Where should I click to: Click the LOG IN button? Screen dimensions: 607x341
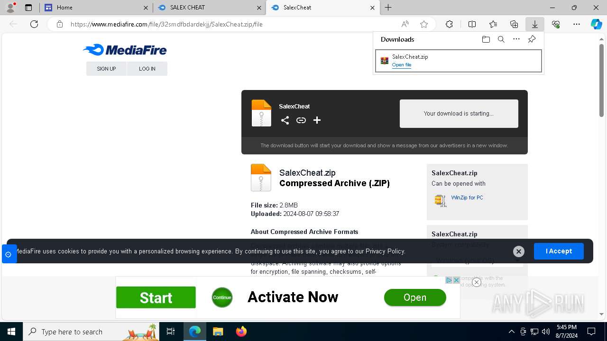tap(147, 69)
